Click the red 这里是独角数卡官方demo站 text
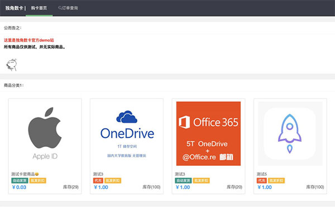The height and width of the screenshot is (207, 335). pos(29,40)
